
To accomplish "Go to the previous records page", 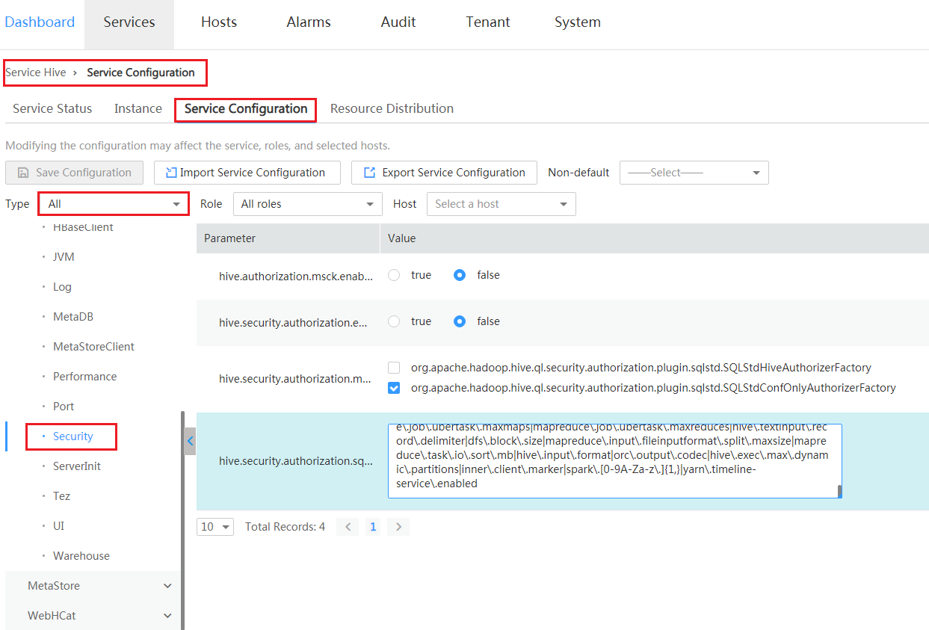I will tap(348, 527).
